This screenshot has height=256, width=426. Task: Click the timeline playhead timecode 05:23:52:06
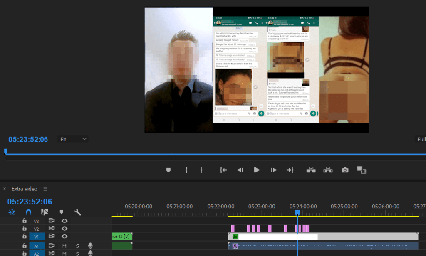pos(30,202)
